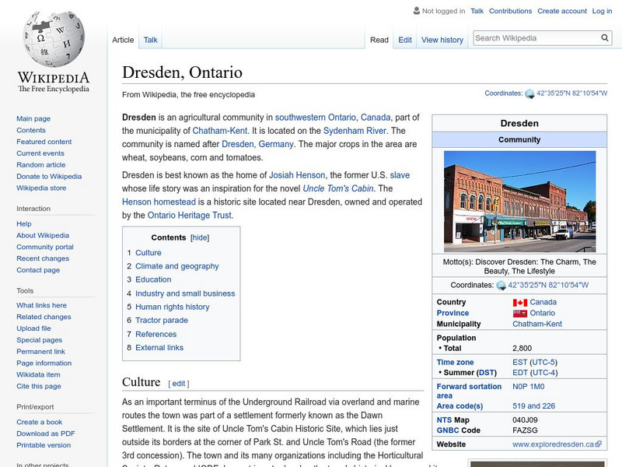Viewport: 622px width, 467px height.
Task: Switch to the Article tab
Action: click(x=123, y=40)
